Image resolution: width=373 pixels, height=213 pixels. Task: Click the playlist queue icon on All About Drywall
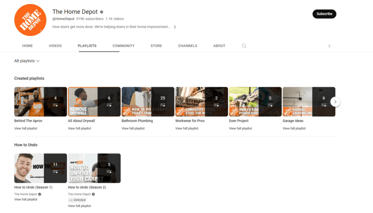coord(109,105)
